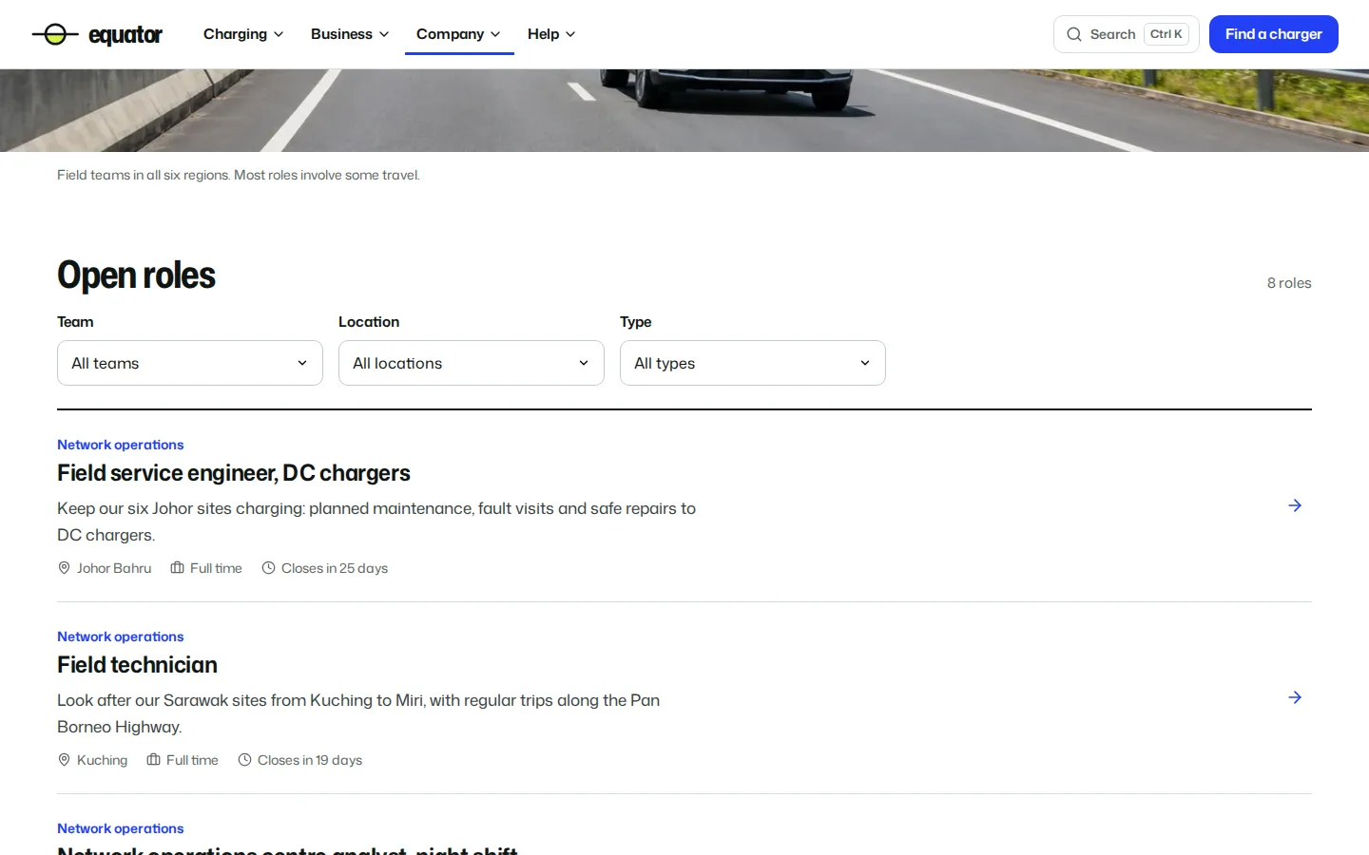
Task: Open the Help menu
Action: 551,34
